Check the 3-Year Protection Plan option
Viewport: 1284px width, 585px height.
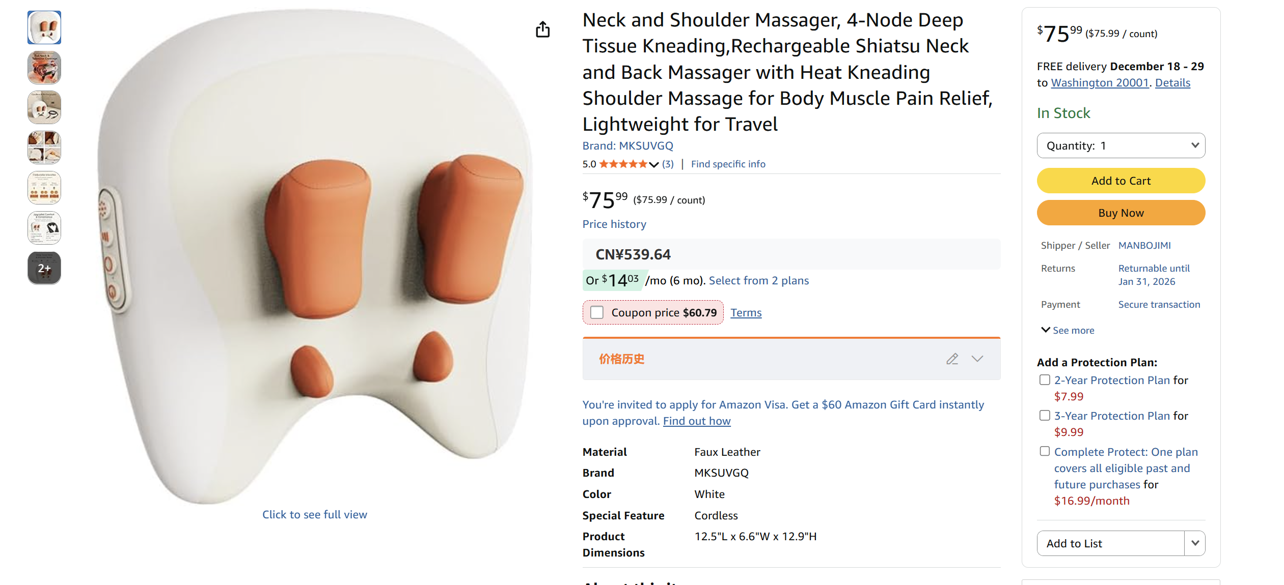pyautogui.click(x=1045, y=415)
